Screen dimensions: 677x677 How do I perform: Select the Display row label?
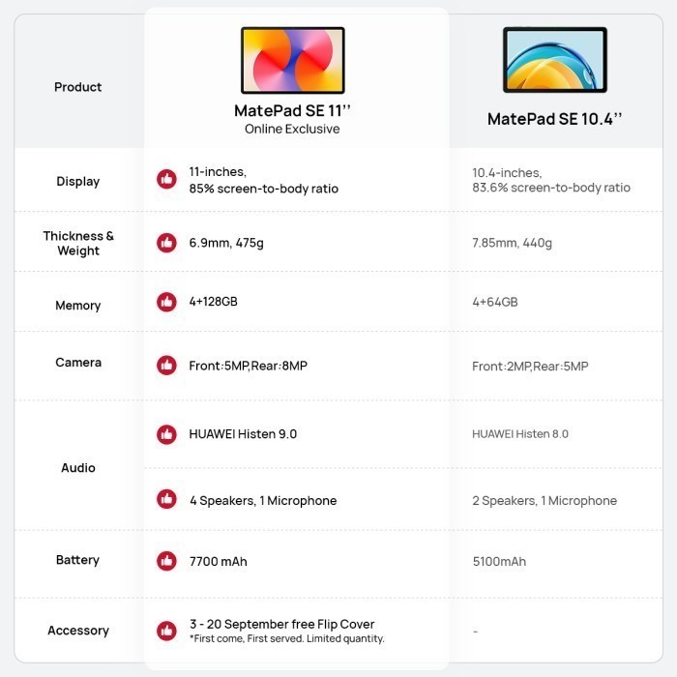[78, 181]
